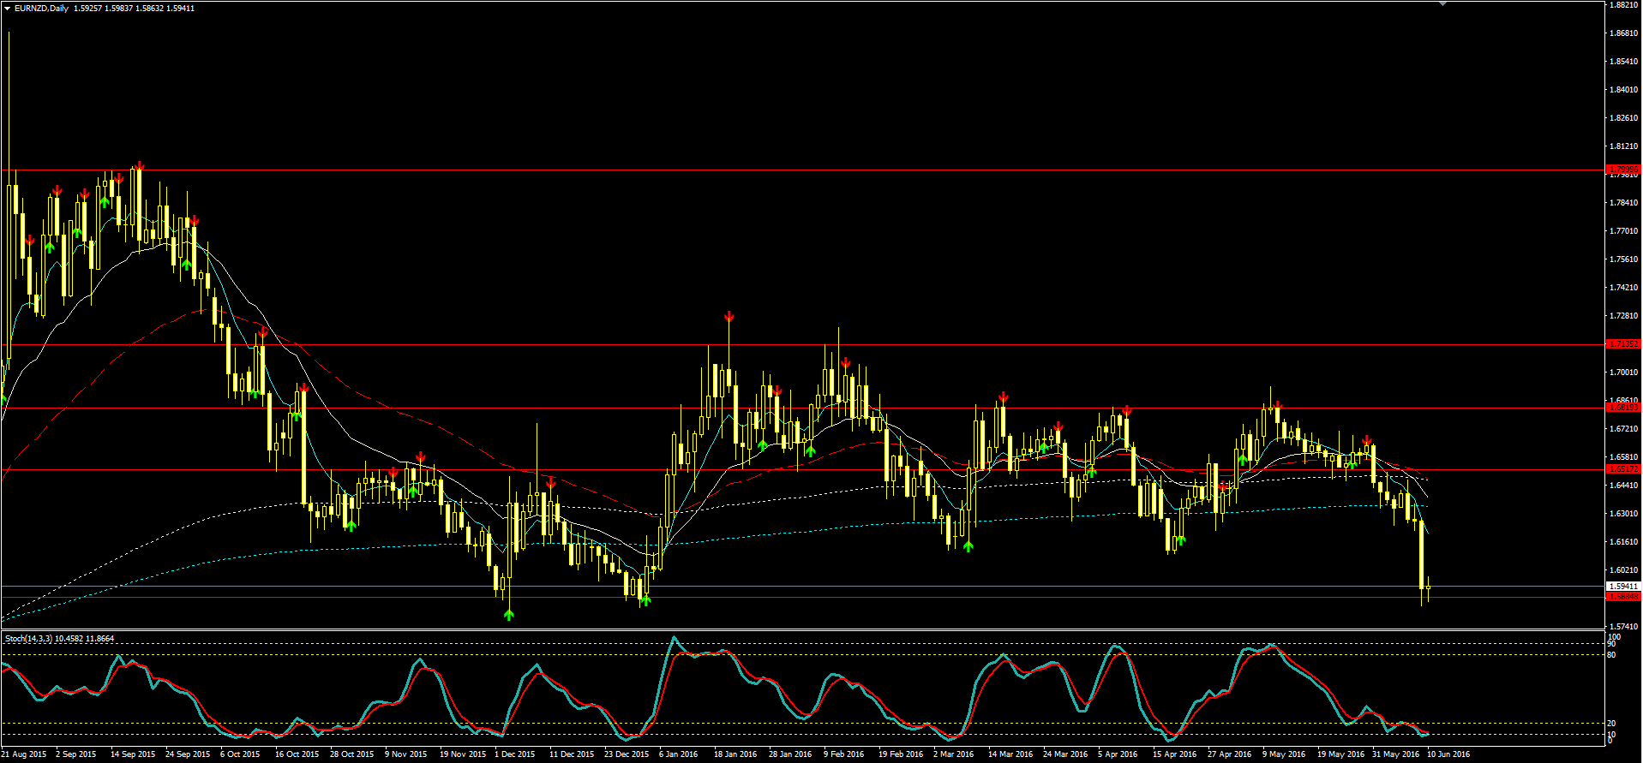
Task: Click the 9 Nov 2015 date label
Action: tap(405, 754)
